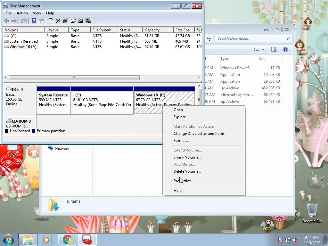The height and width of the screenshot is (246, 328).
Task: Toggle the Show/Hide Console Tree icon
Action: click(24, 21)
